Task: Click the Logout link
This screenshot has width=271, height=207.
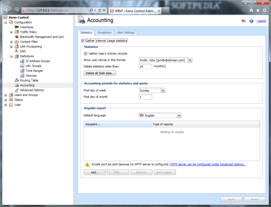Action: [x=261, y=21]
